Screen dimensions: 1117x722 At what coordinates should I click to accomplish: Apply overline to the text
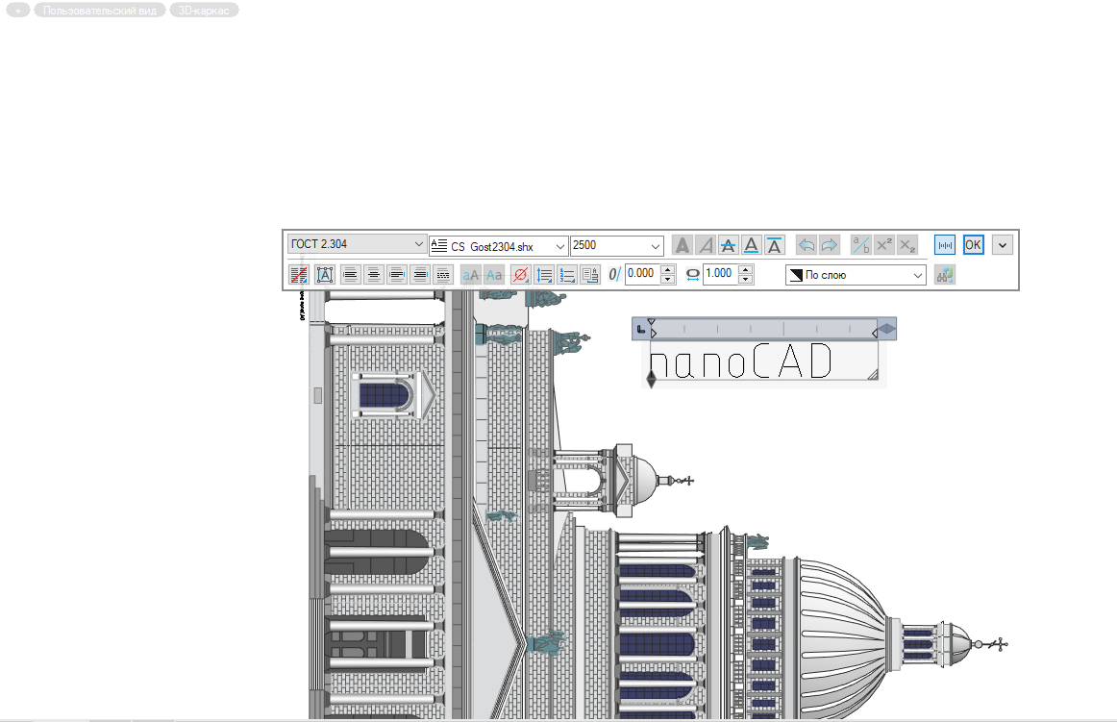click(775, 245)
